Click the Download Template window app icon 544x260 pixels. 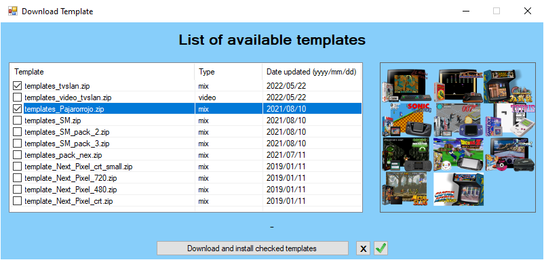pyautogui.click(x=12, y=11)
